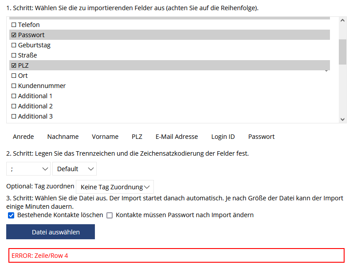Open the Keine Tag Zuordnung dropdown
Image resolution: width=353 pixels, height=268 pixels.
point(115,187)
